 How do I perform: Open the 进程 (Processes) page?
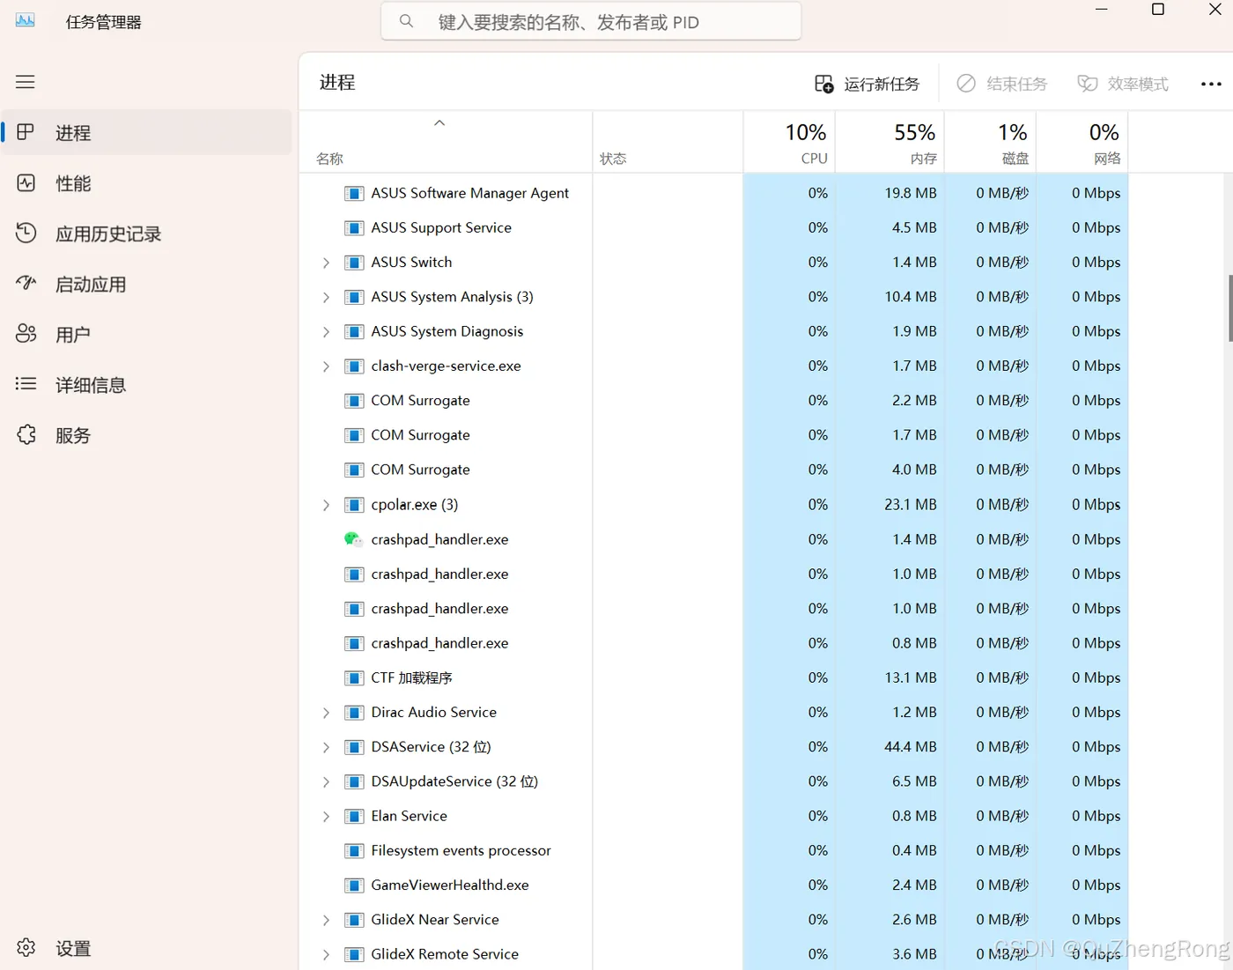pyautogui.click(x=147, y=132)
